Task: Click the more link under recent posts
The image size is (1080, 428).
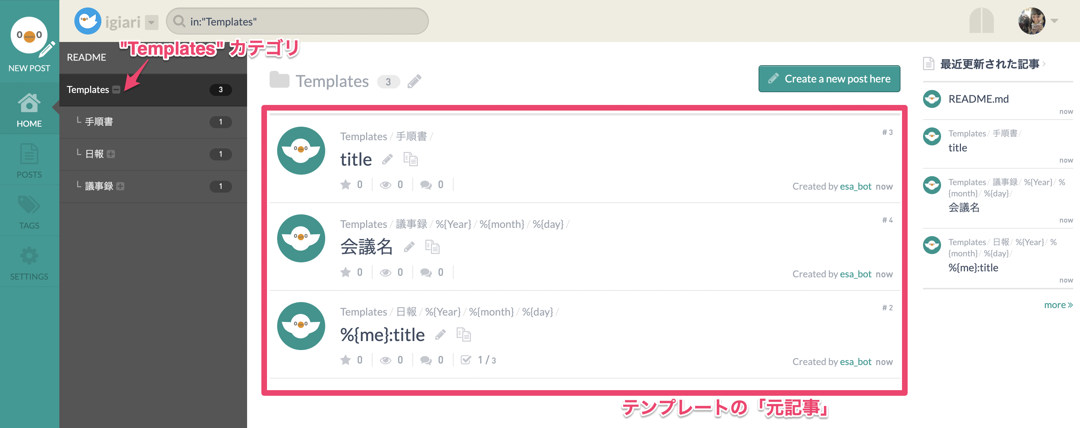Action: click(1058, 305)
